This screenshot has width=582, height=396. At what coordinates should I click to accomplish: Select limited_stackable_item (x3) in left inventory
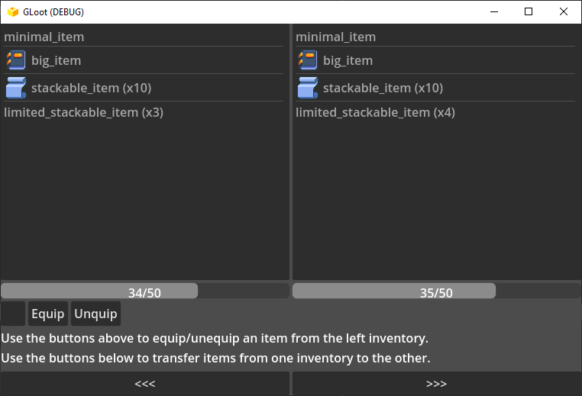pos(144,112)
